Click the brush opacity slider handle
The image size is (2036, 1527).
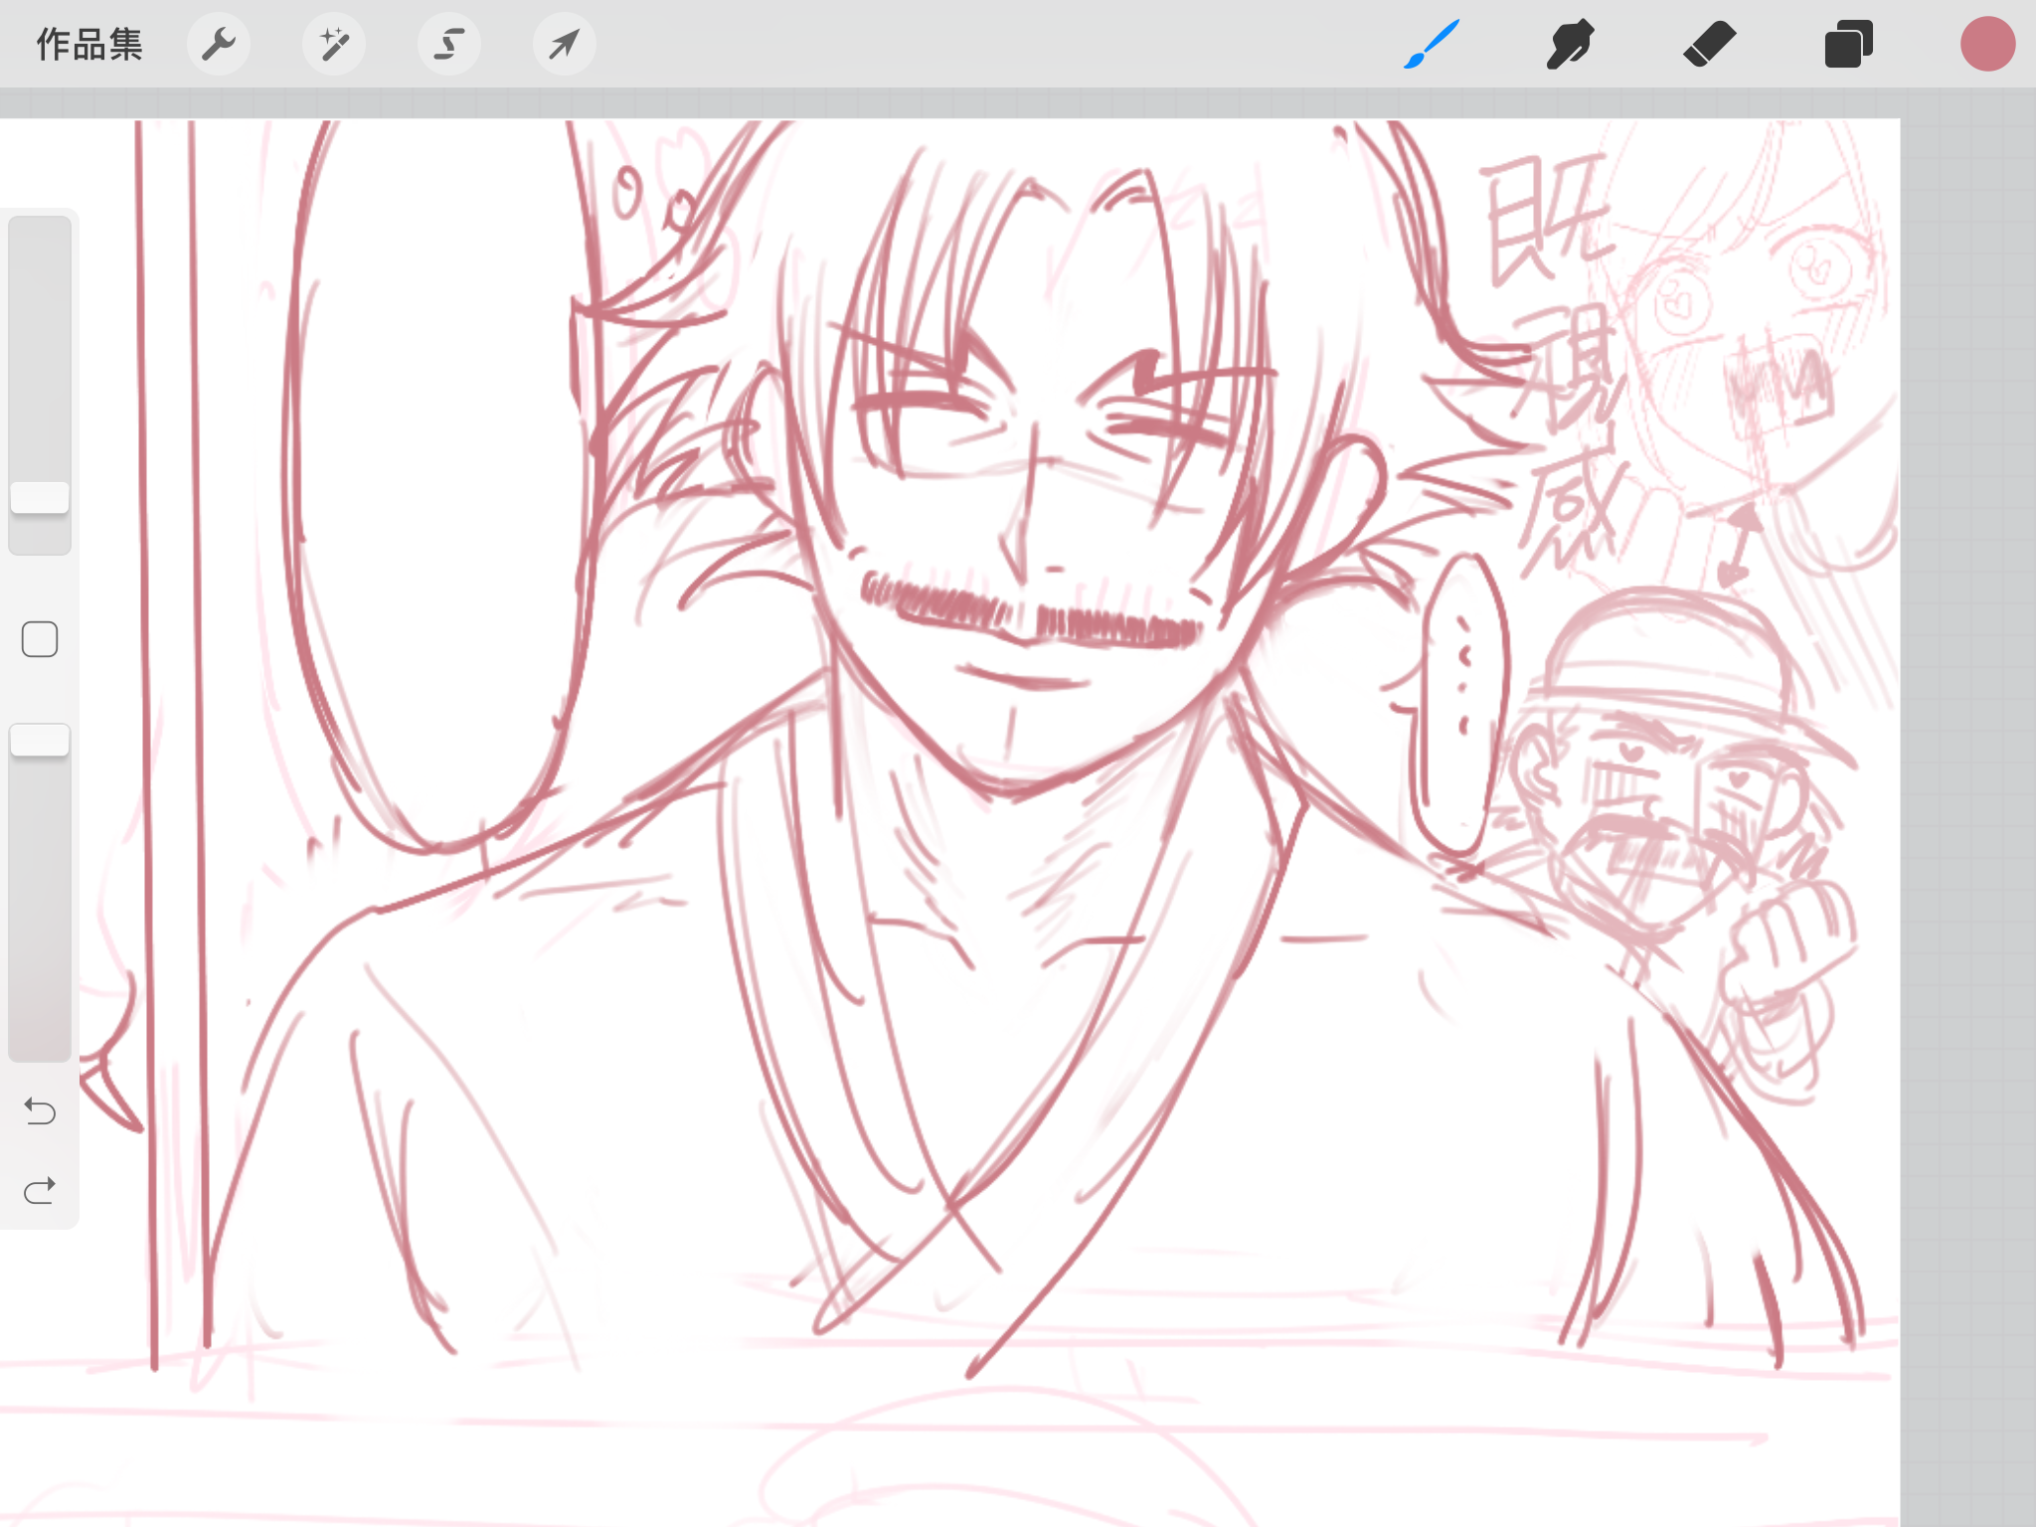point(40,741)
